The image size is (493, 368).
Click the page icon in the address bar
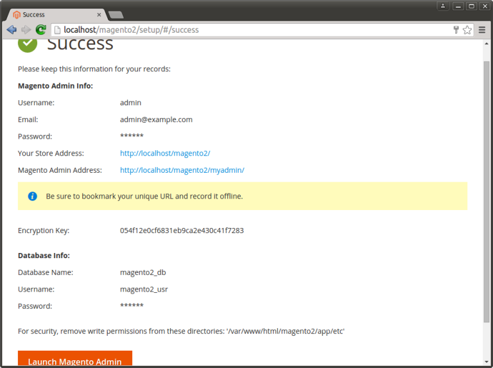pos(57,30)
